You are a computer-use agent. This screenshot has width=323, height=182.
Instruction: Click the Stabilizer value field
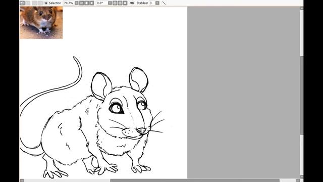point(152,3)
